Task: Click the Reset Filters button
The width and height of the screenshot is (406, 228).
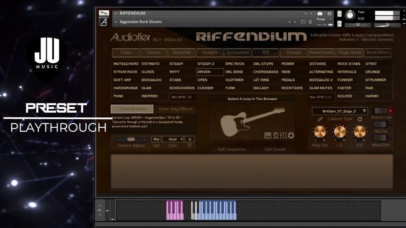Action: click(378, 52)
